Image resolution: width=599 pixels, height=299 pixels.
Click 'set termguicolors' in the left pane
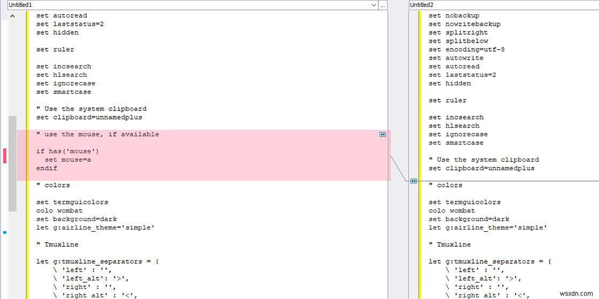72,202
